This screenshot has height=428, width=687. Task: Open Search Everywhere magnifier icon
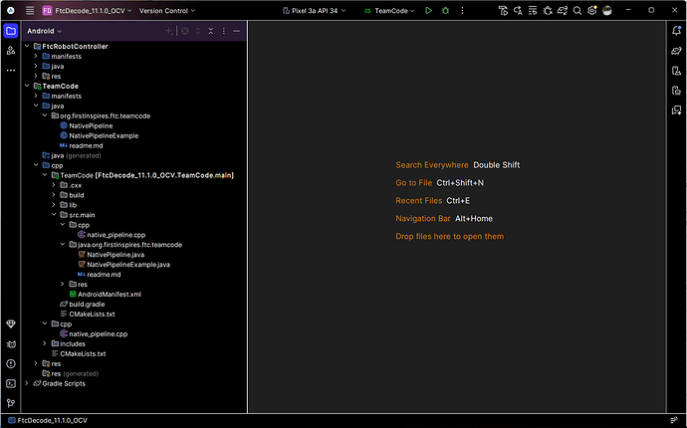(x=577, y=11)
